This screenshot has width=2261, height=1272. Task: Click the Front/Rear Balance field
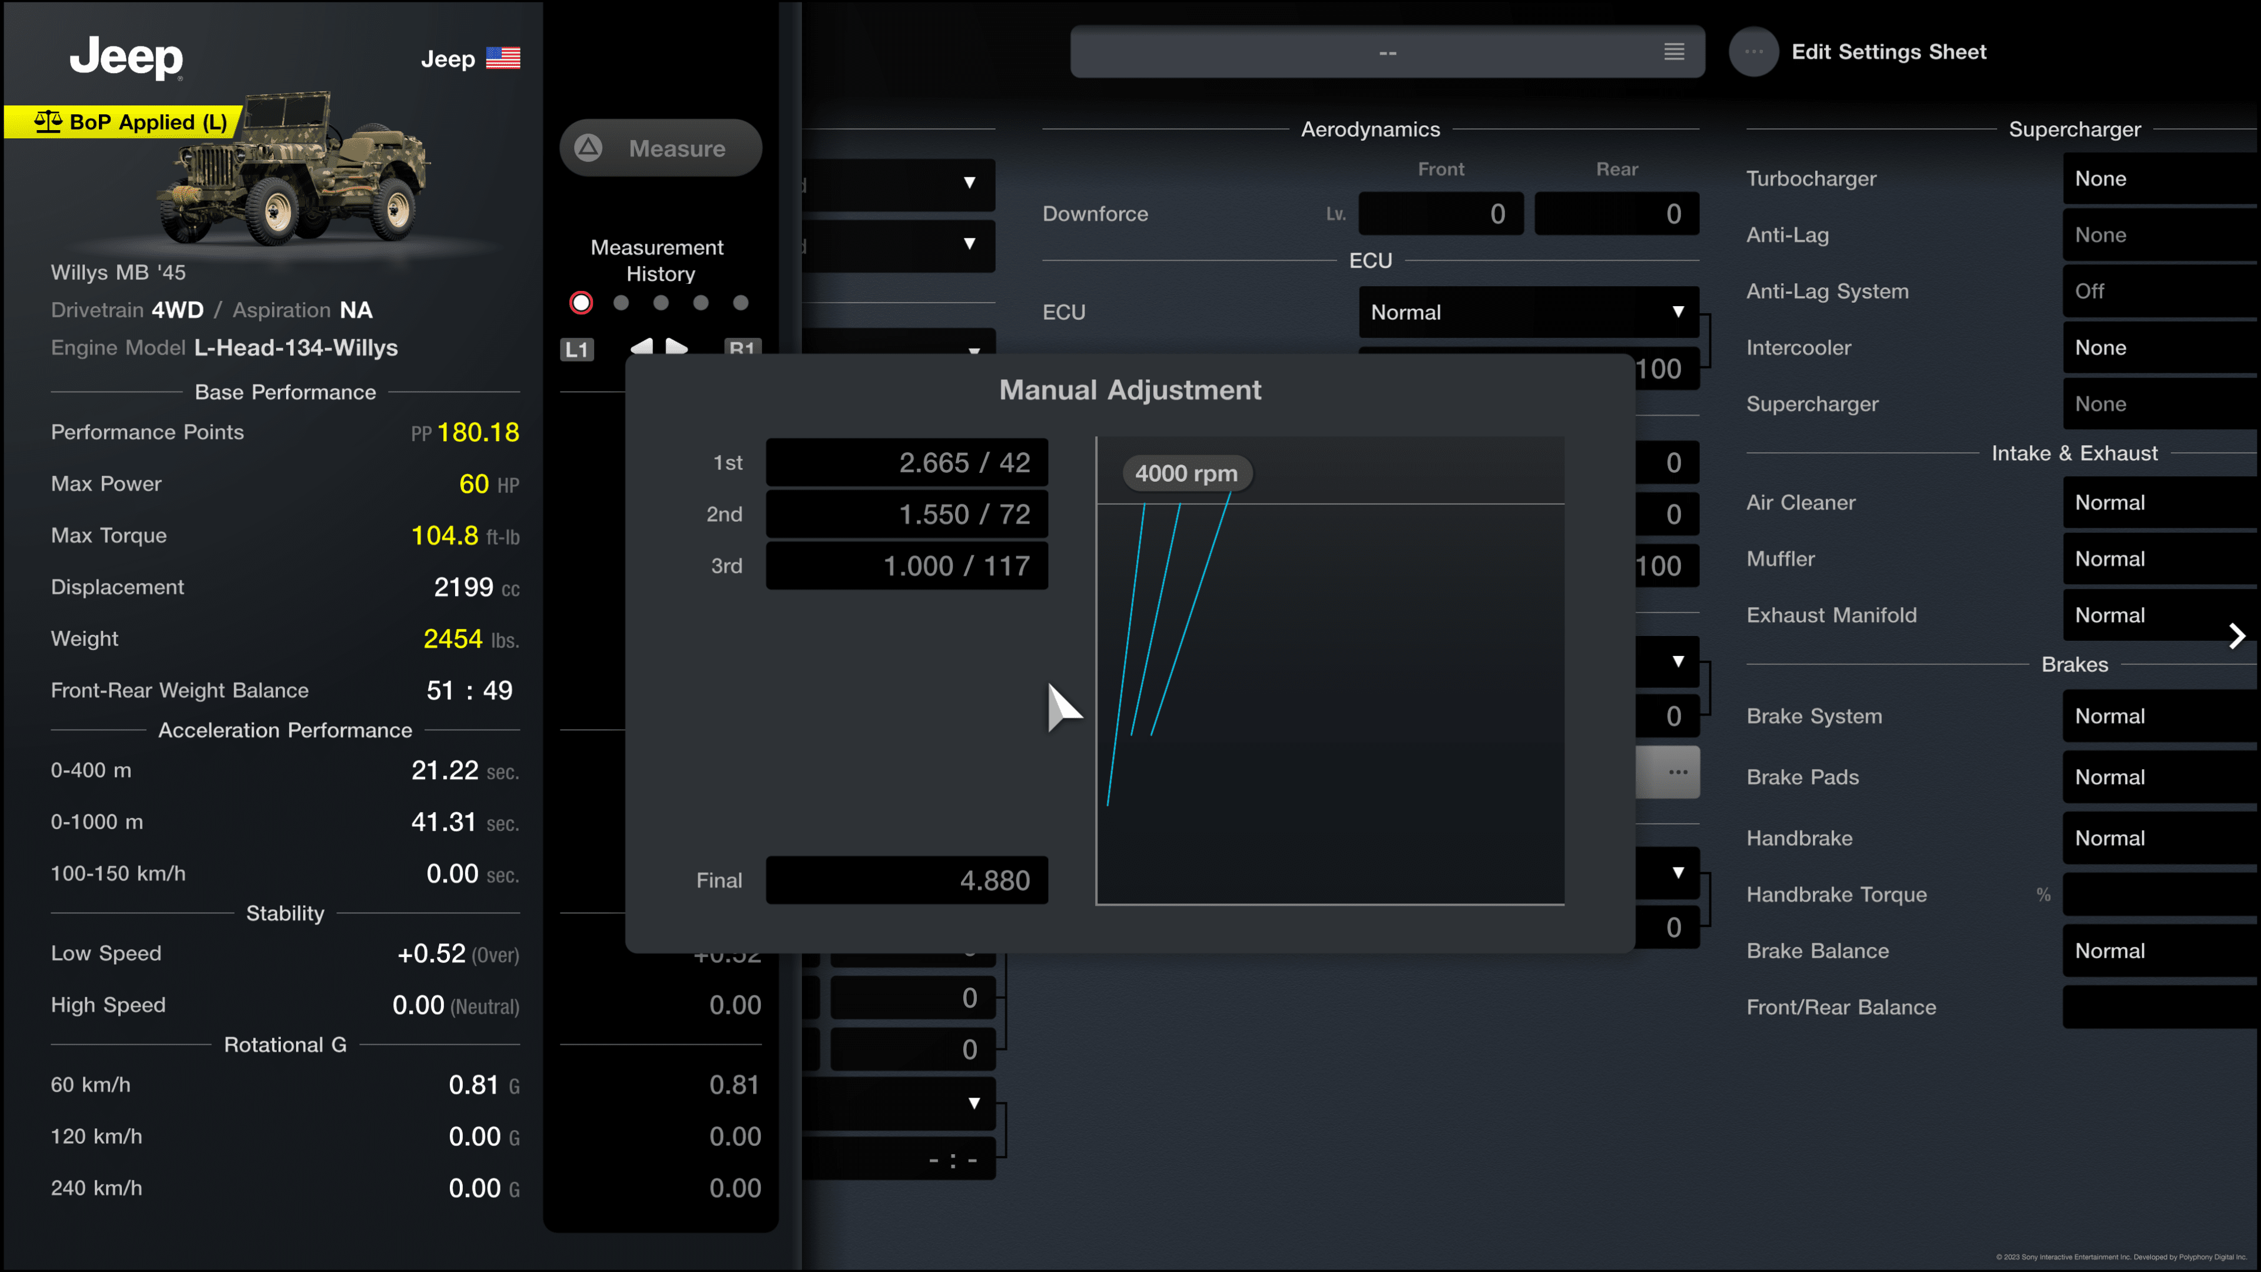(2161, 1007)
